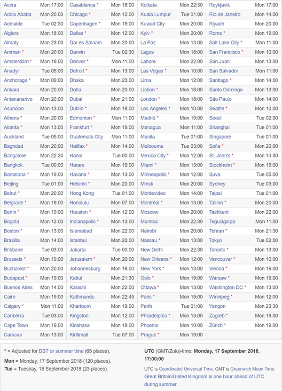
Task: Select the New Orleans link
Action: 155,259
